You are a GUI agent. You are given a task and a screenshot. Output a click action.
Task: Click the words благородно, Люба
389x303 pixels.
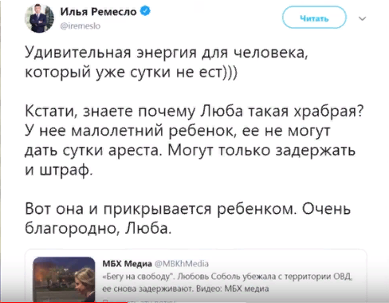[98, 228]
